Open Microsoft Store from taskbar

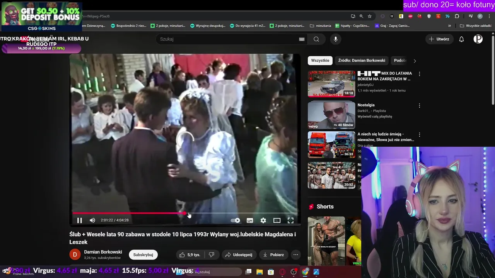pyautogui.click(x=271, y=272)
